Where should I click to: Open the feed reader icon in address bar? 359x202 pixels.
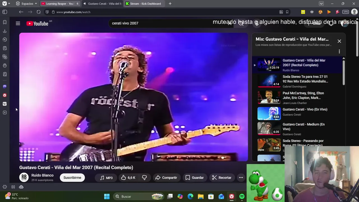pos(281,12)
